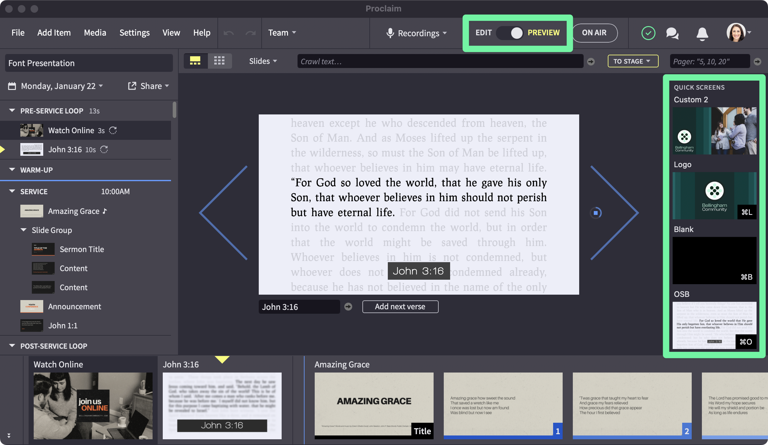Image resolution: width=768 pixels, height=445 pixels.
Task: Open the Recordings dropdown arrow
Action: (x=445, y=33)
